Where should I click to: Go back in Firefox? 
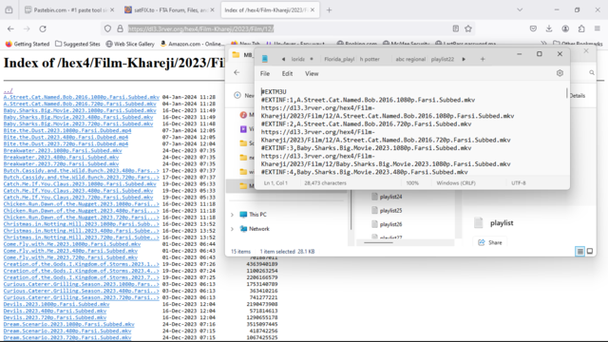10,28
